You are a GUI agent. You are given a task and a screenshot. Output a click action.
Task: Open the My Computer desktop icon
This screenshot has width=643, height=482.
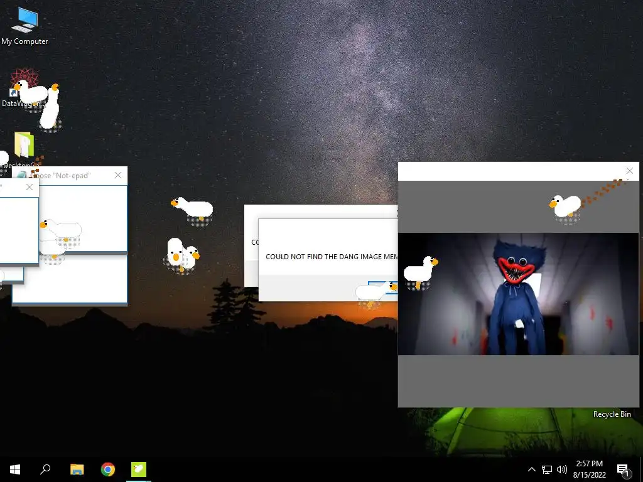(x=24, y=26)
